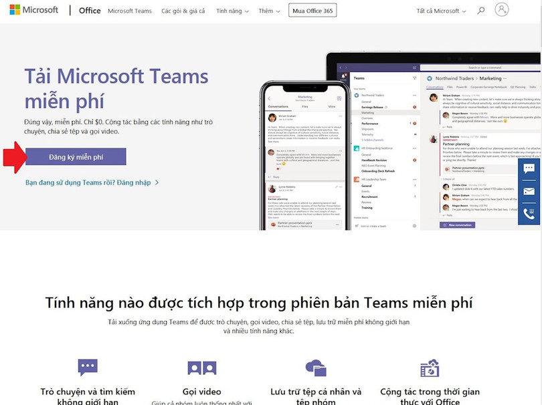Select Microsoft Teams in the top navigation
Screen dimensions: 542x405
(130, 11)
